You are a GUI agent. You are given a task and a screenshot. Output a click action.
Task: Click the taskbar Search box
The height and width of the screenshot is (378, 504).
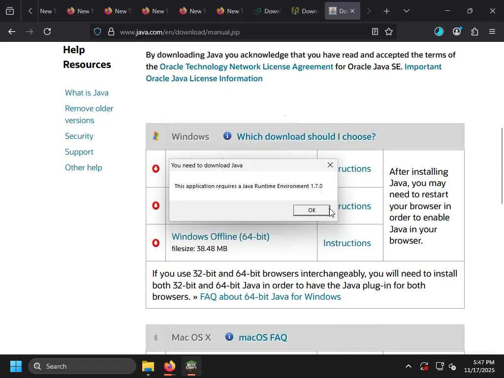tap(82, 366)
